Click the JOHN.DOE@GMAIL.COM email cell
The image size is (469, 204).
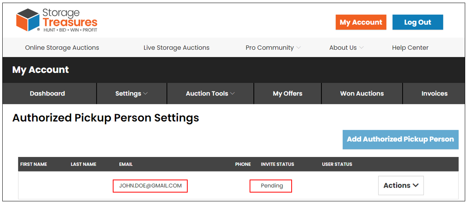[x=150, y=186]
